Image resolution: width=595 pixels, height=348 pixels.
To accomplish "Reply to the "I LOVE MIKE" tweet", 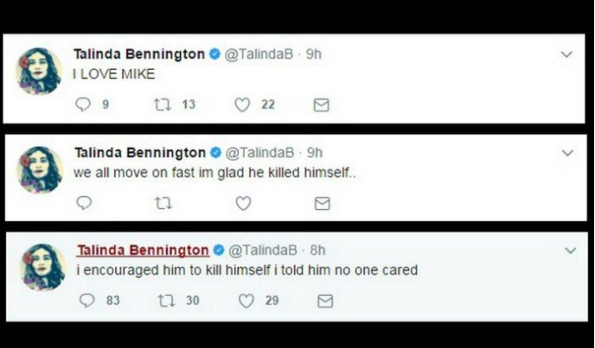I will point(83,104).
